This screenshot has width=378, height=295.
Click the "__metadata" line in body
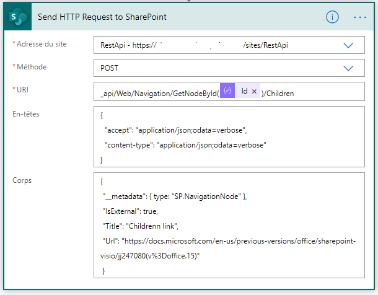click(x=175, y=196)
